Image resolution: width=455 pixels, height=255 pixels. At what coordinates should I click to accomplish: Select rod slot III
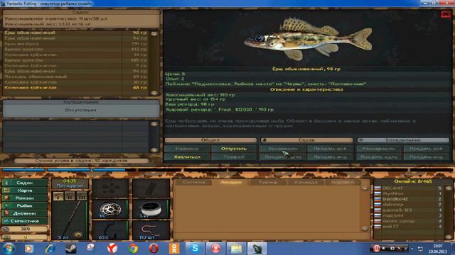coord(82,196)
